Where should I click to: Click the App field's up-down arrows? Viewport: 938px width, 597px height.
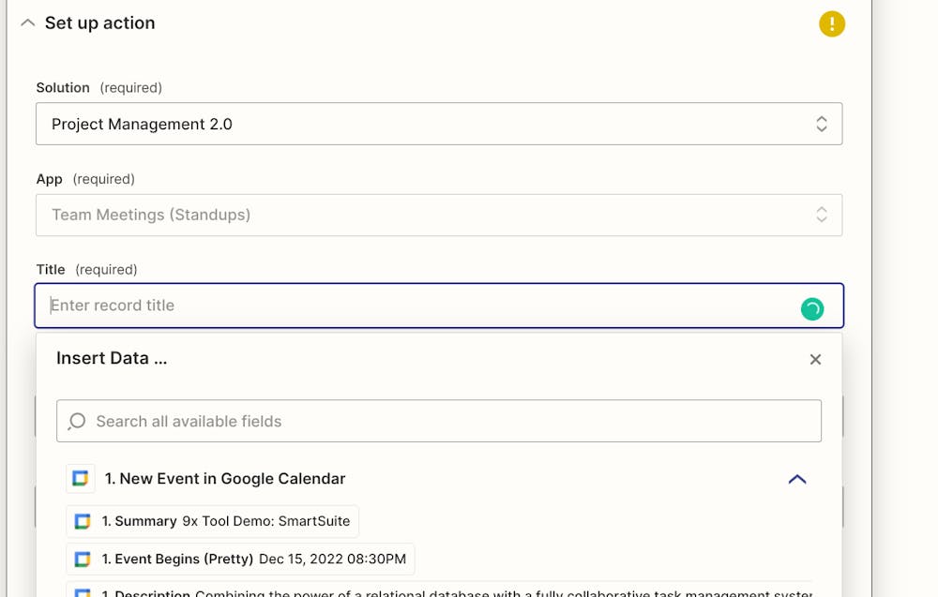point(821,215)
